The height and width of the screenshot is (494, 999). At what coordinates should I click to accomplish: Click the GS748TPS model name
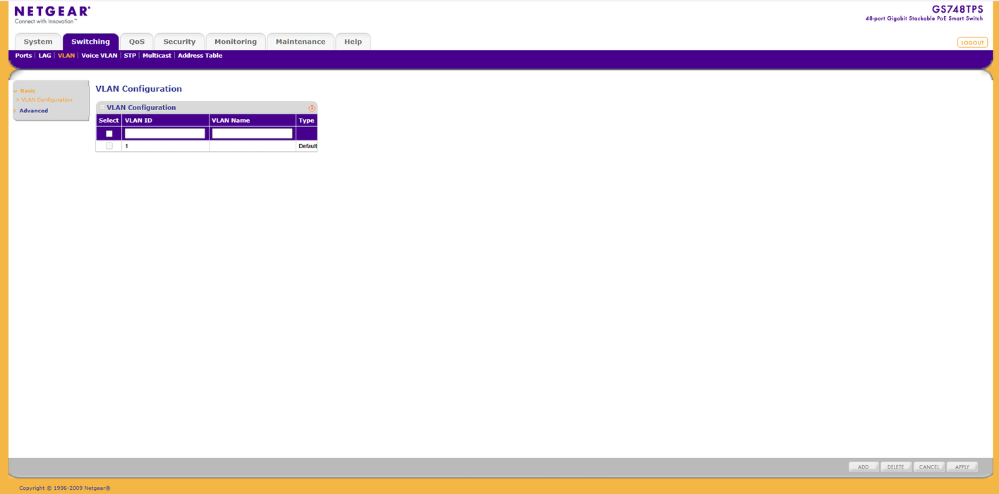[x=957, y=9]
